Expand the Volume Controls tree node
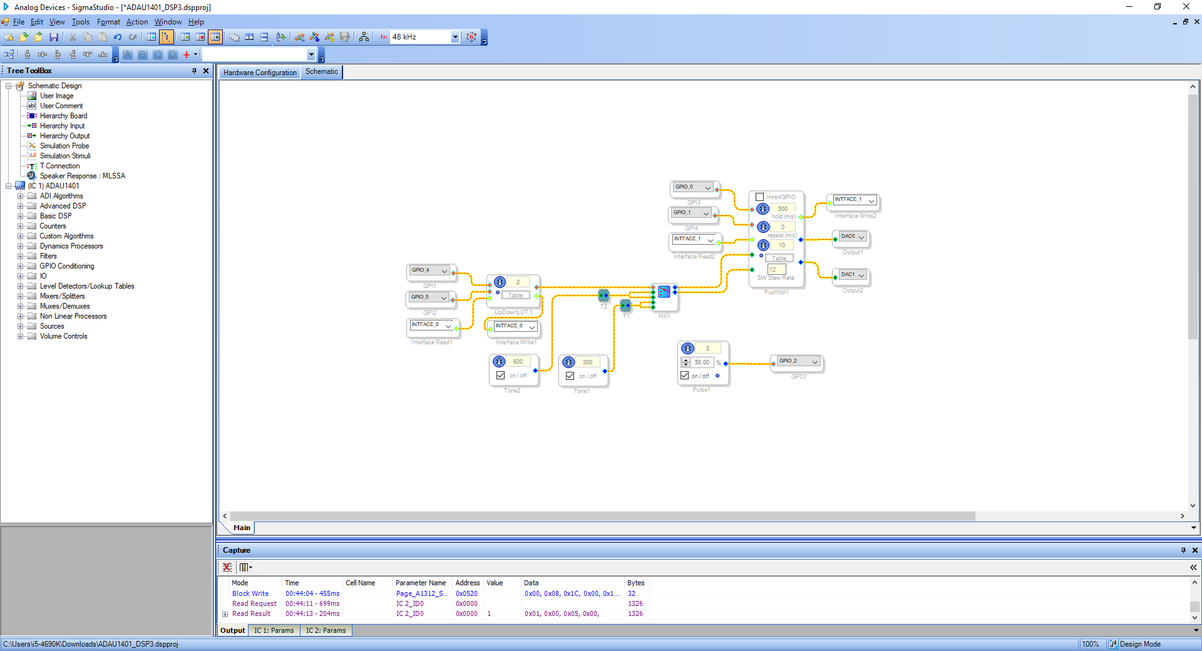 pos(21,336)
